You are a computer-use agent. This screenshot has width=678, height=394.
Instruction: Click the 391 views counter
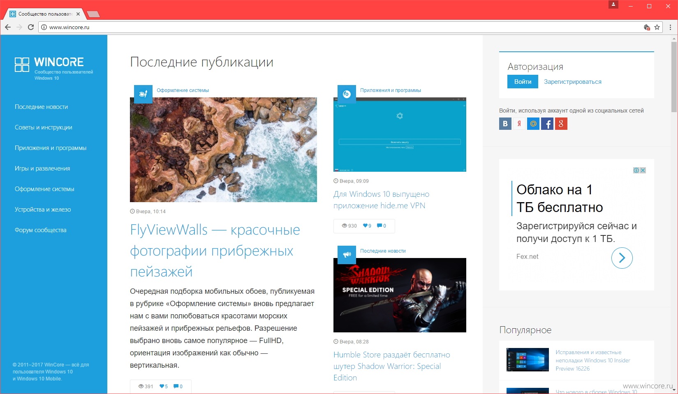146,386
